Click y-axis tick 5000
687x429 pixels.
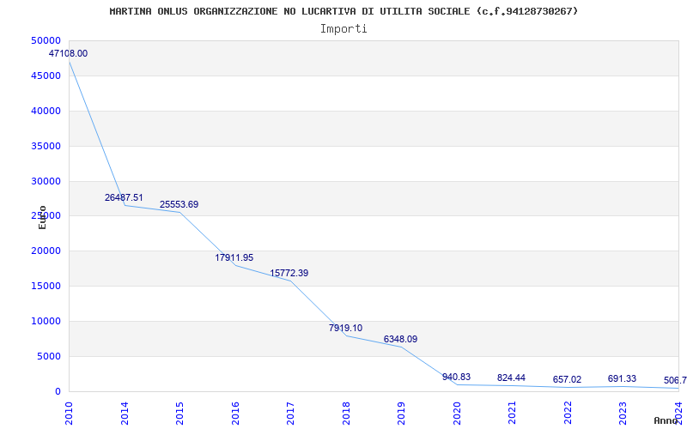pos(48,356)
